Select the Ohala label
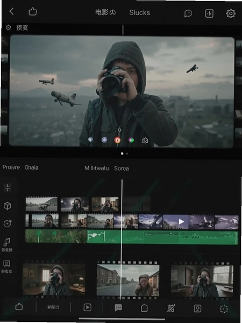Viewport: 242px width, 323px height. pos(32,167)
